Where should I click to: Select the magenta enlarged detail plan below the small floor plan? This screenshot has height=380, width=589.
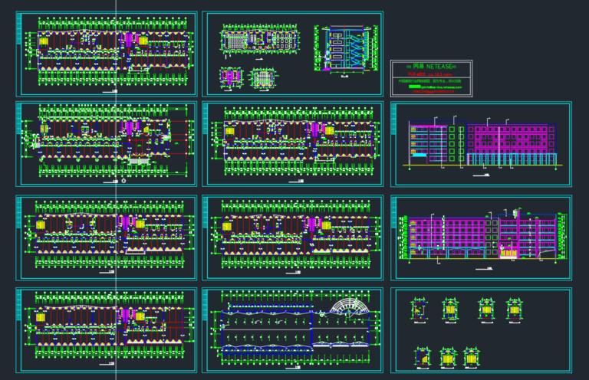[231, 78]
